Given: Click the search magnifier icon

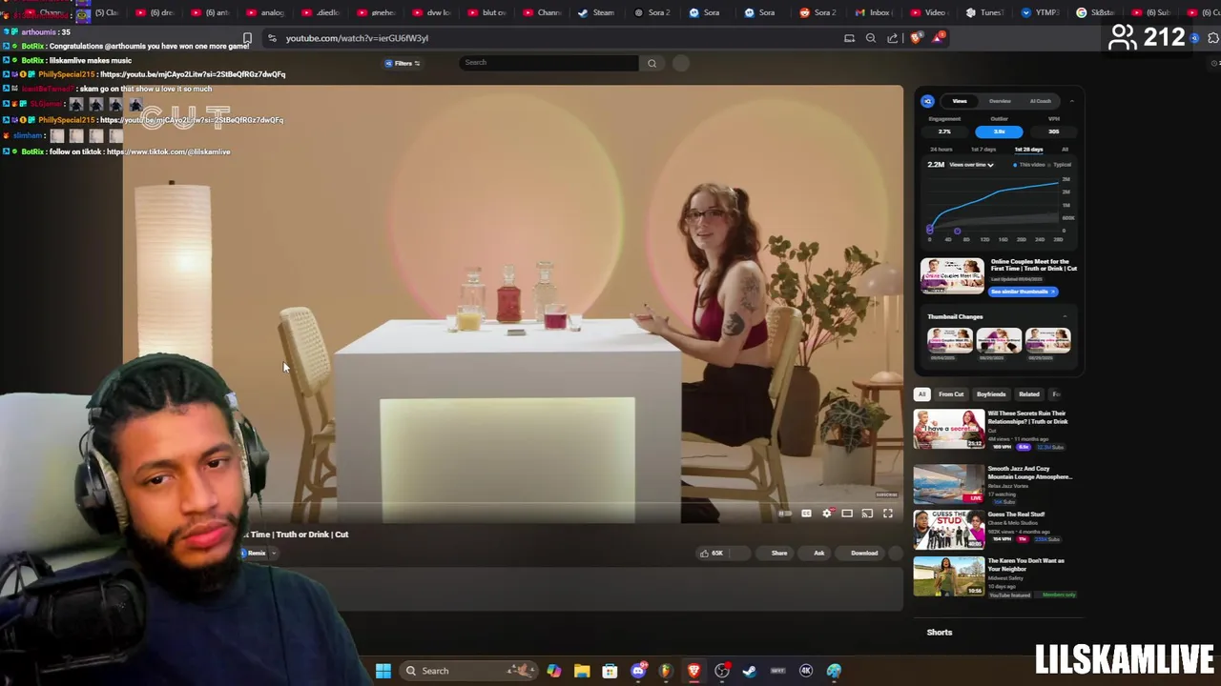Looking at the screenshot, I should click(x=652, y=63).
